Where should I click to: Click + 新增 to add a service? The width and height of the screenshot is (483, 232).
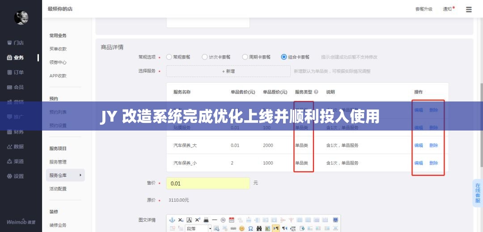(x=228, y=71)
